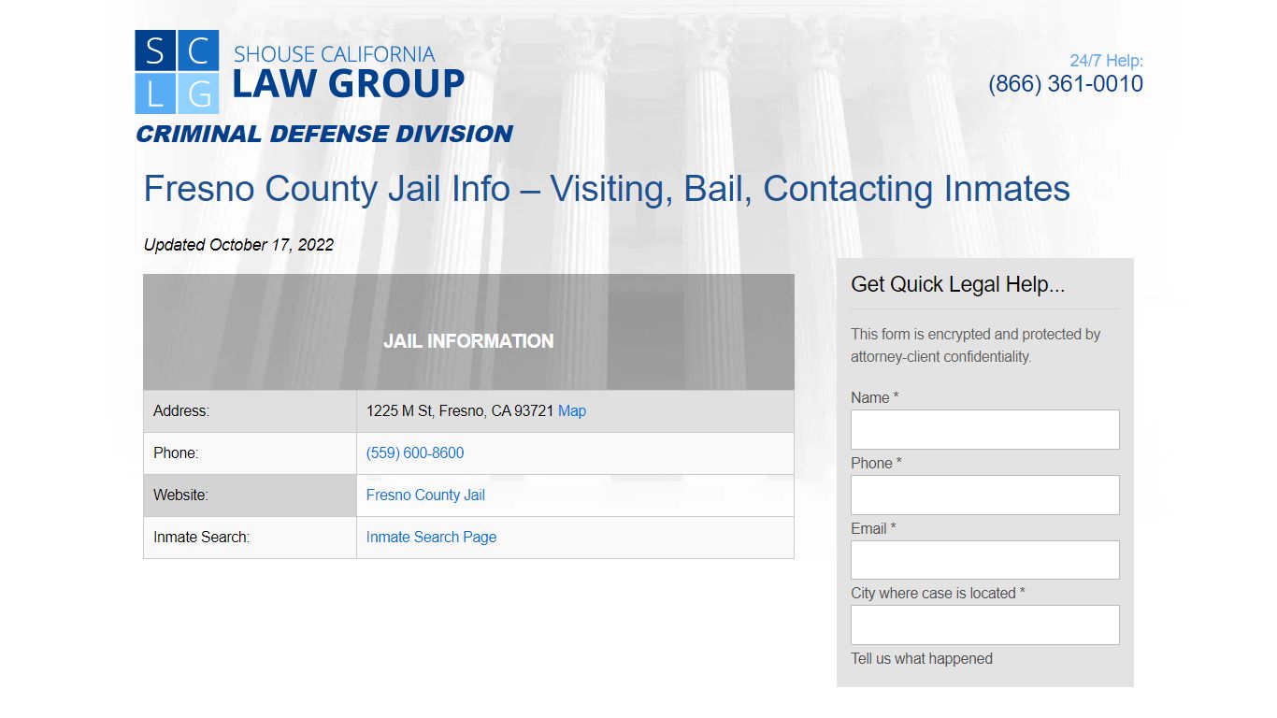Open Shouse California Law Group wordmark
1277x718 pixels.
(x=348, y=73)
